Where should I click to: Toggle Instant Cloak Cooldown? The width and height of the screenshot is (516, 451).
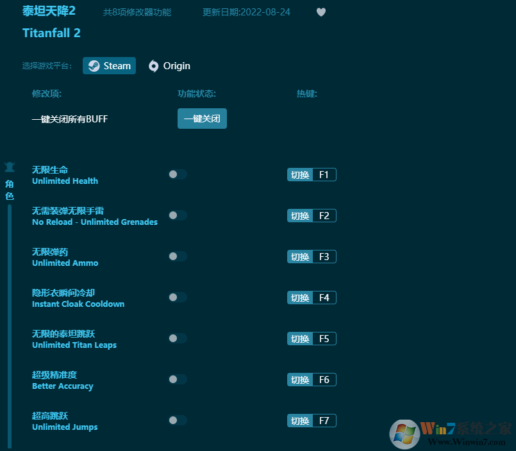click(178, 297)
